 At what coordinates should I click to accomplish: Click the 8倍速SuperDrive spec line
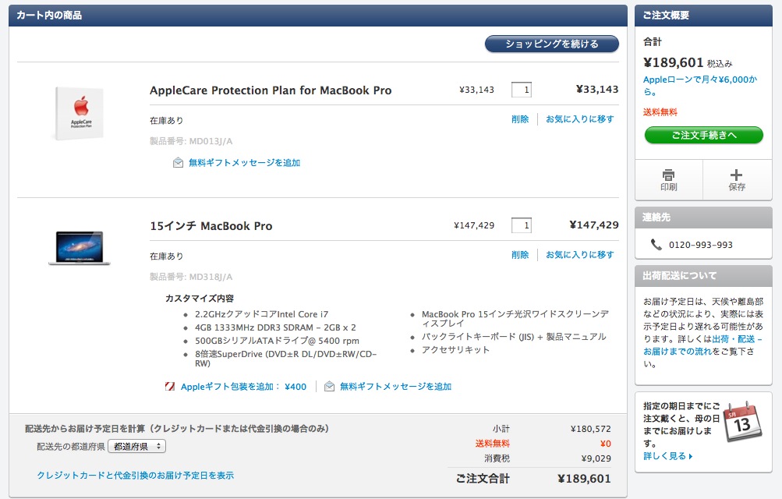(x=286, y=359)
